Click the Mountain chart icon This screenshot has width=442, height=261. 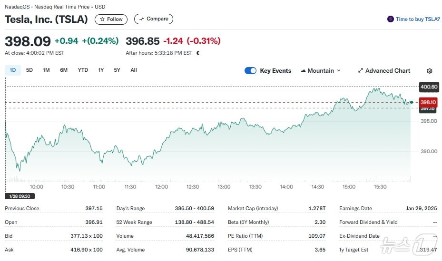pos(303,71)
